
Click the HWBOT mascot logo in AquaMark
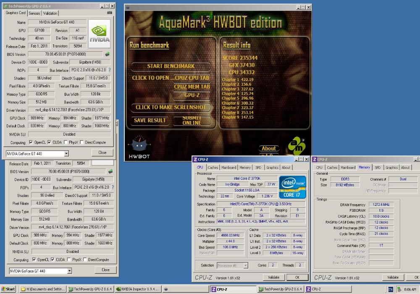point(139,147)
